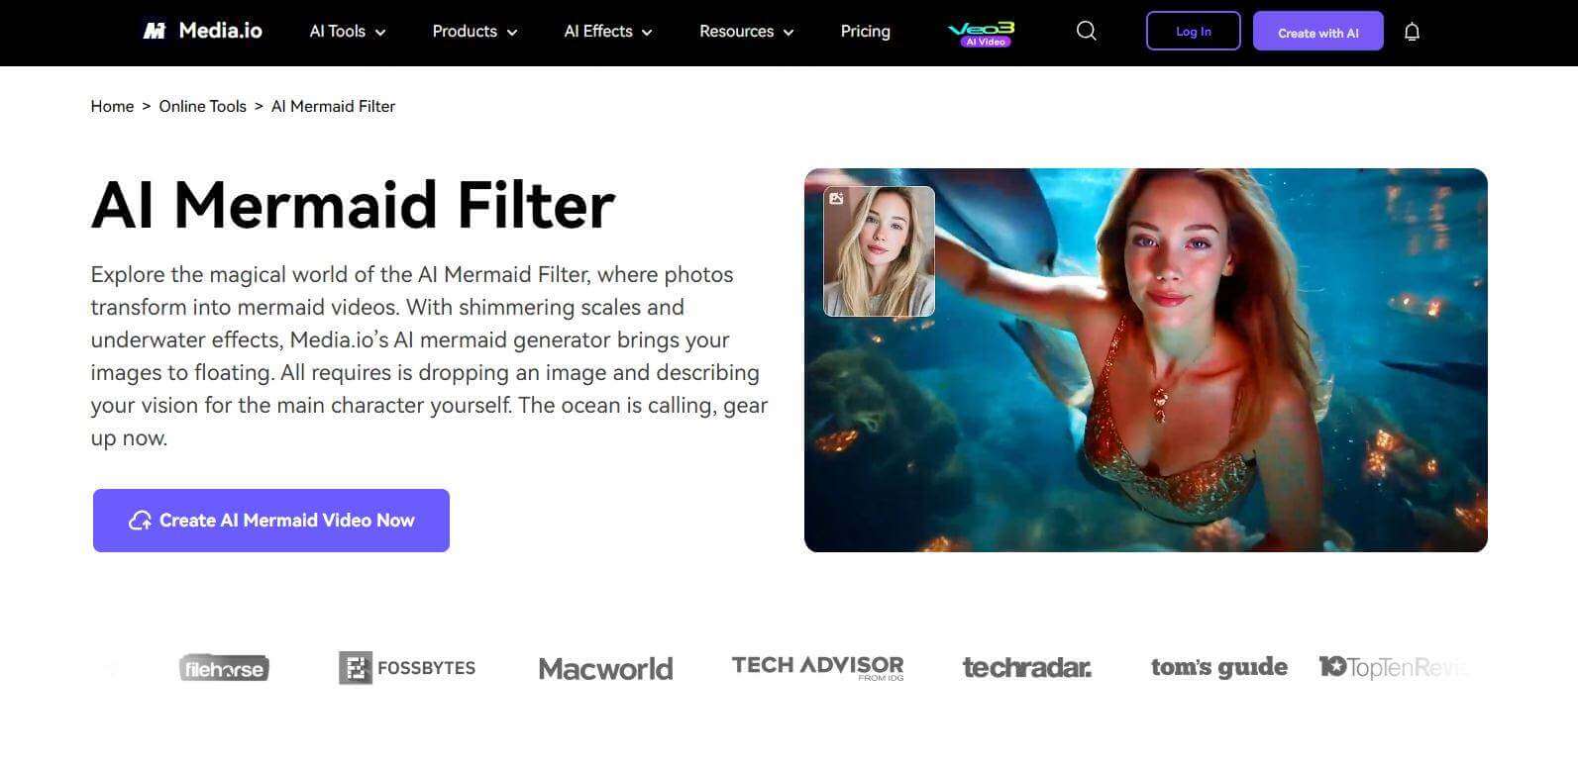The height and width of the screenshot is (767, 1578).
Task: Click the paragraph starting 'Explore the magical world'
Action: (x=430, y=356)
